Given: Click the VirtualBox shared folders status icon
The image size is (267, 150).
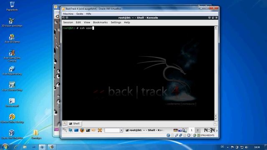Looking at the screenshot, I should point(184,135).
